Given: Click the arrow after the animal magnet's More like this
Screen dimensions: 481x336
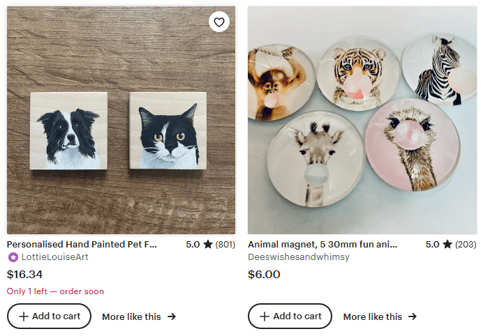Looking at the screenshot, I should coord(413,316).
